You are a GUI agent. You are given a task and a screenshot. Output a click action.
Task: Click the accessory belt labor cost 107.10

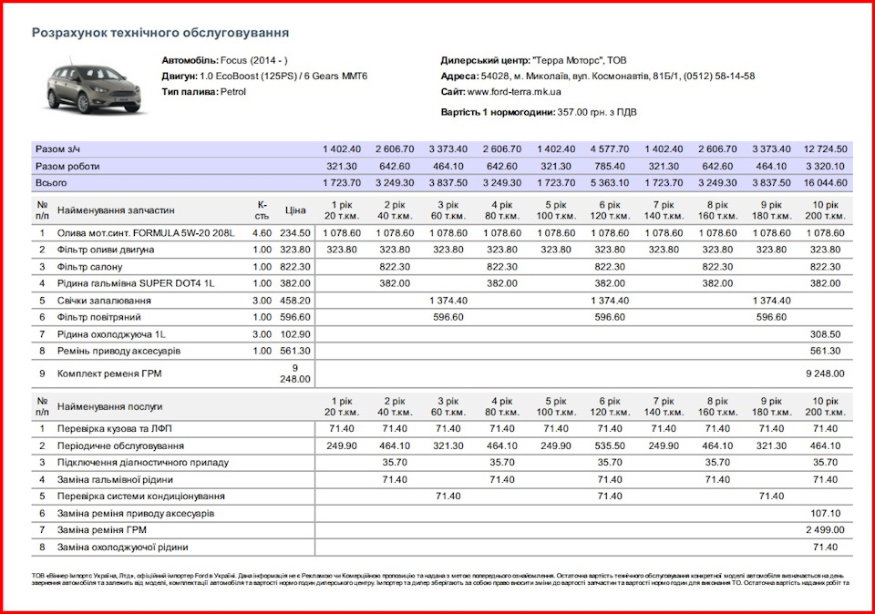(x=825, y=514)
